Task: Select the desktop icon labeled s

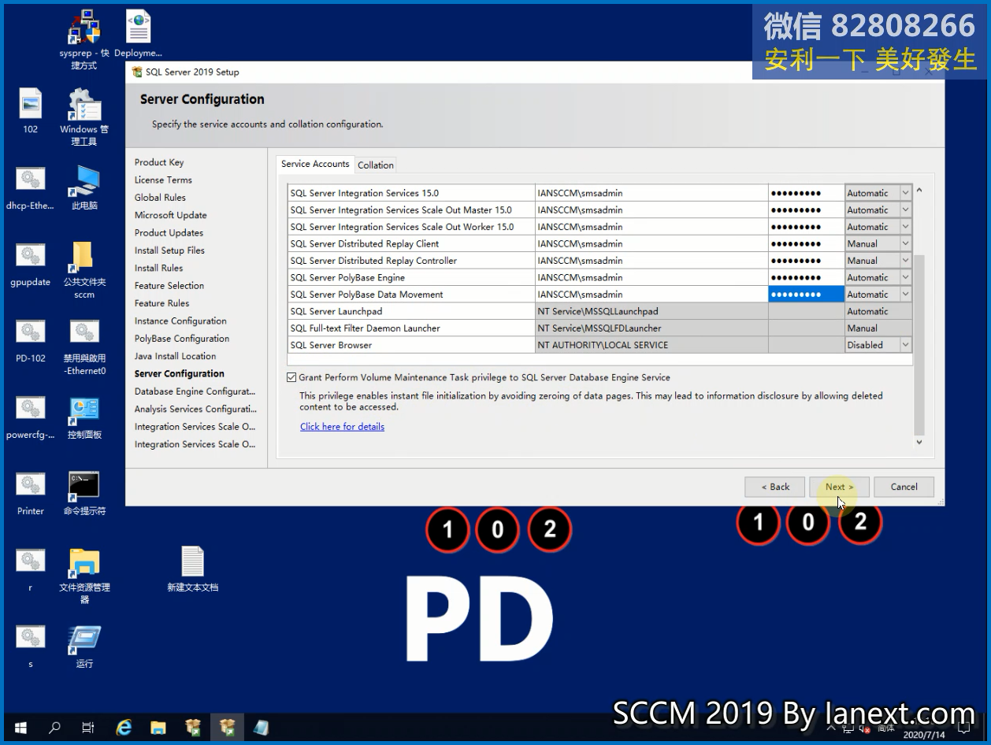Action: (31, 646)
